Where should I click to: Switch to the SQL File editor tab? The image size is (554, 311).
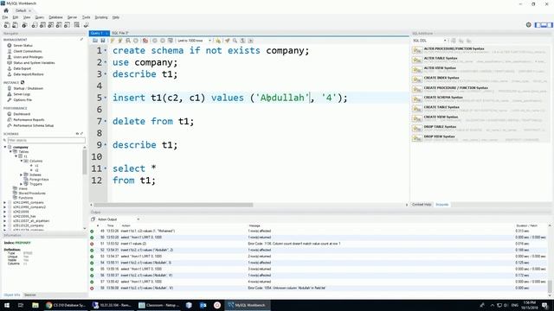119,33
